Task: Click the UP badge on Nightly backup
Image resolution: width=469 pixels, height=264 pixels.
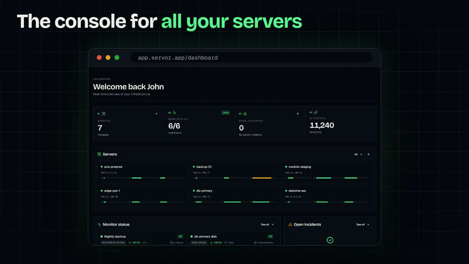Action: pyautogui.click(x=180, y=236)
